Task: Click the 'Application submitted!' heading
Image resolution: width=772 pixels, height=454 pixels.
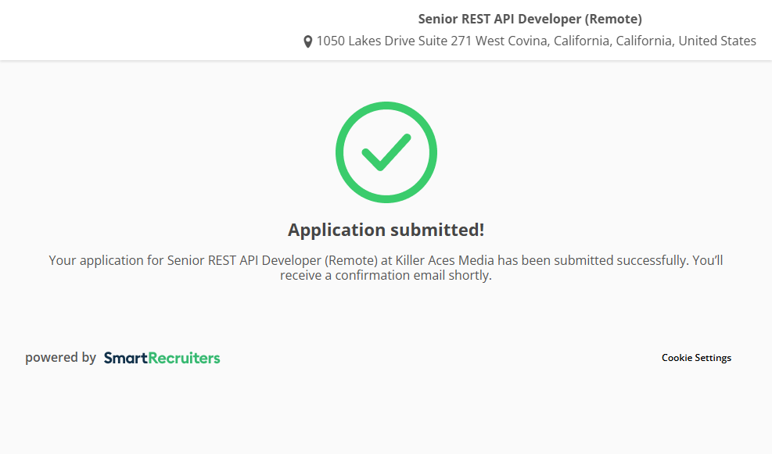Action: pos(386,230)
